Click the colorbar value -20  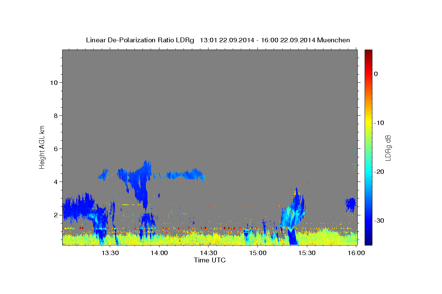[379, 172]
